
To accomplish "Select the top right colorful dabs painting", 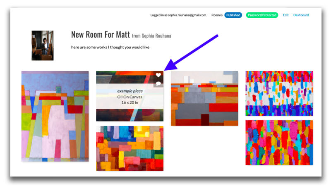I will [x=279, y=93].
